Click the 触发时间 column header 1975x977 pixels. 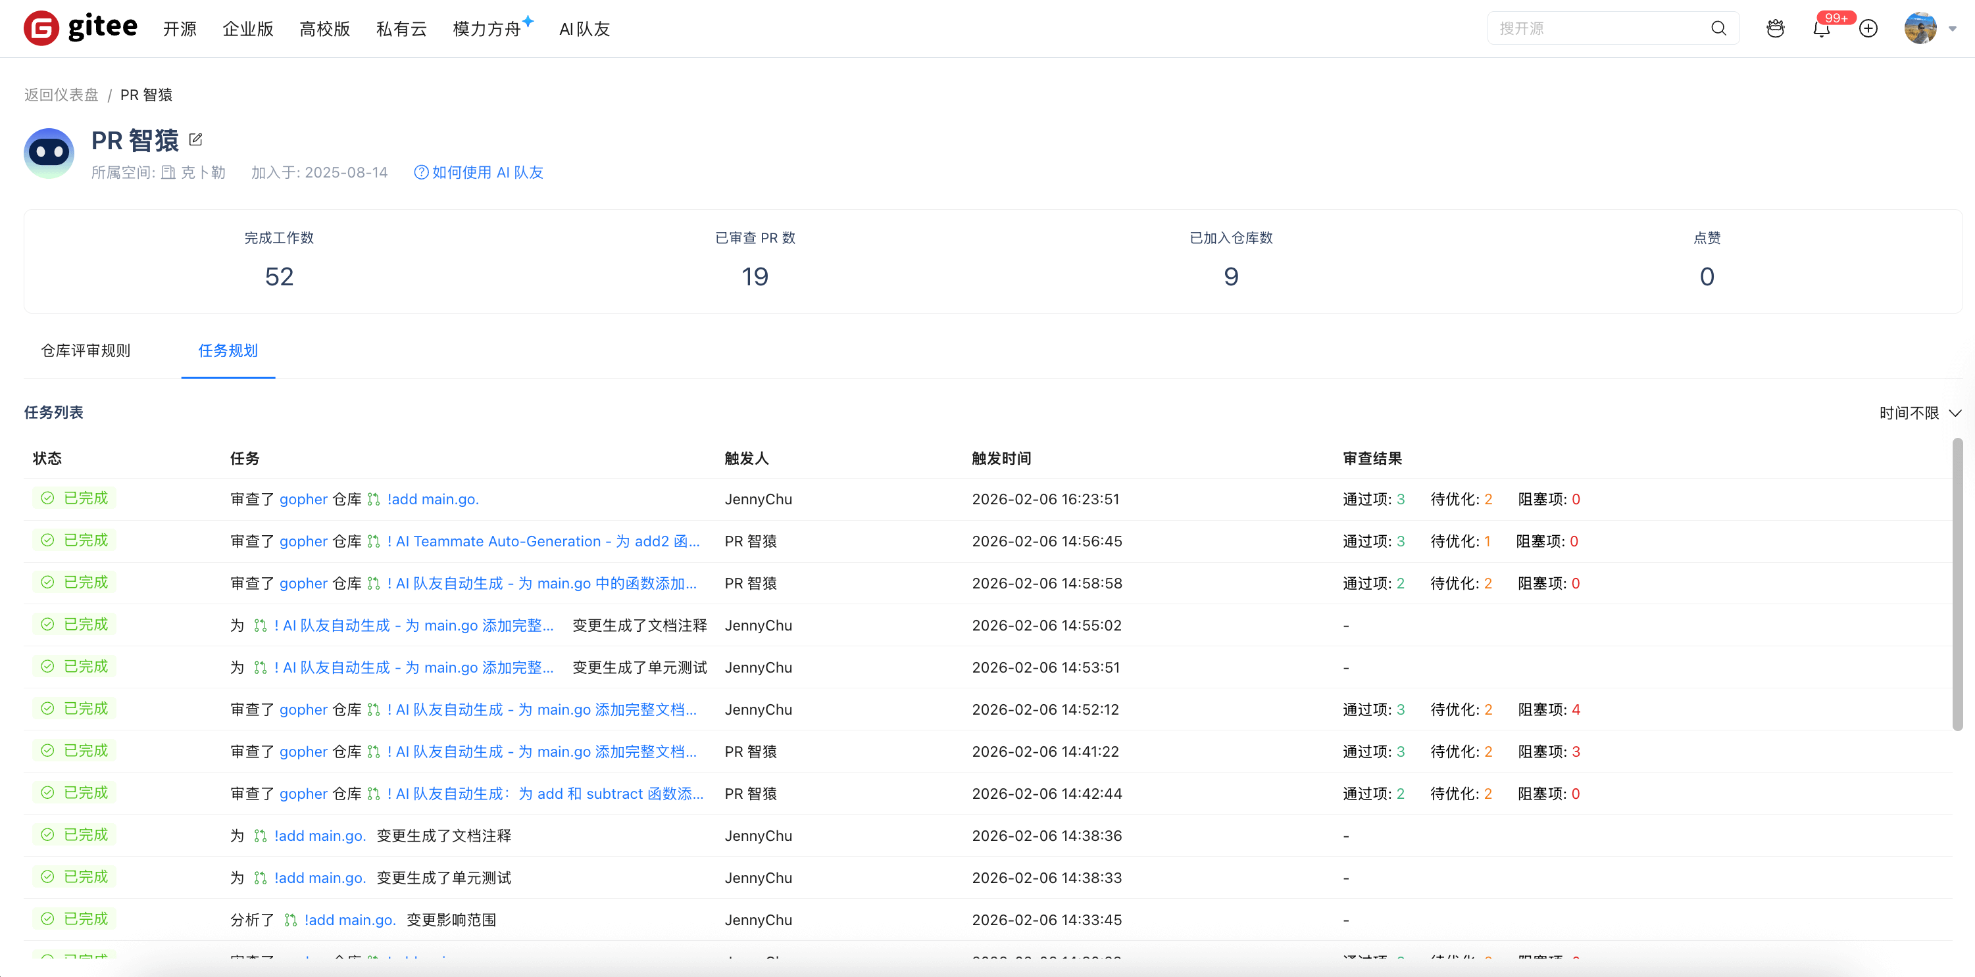pyautogui.click(x=1001, y=459)
